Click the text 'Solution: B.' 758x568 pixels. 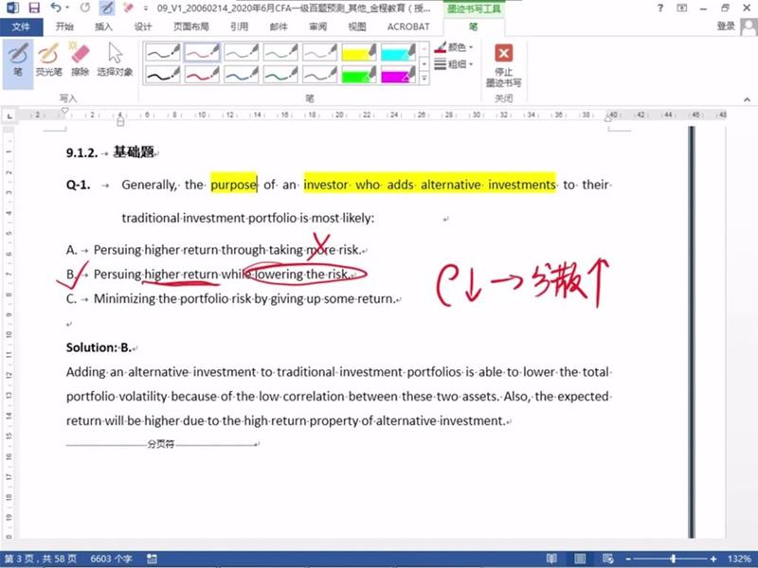pyautogui.click(x=99, y=347)
